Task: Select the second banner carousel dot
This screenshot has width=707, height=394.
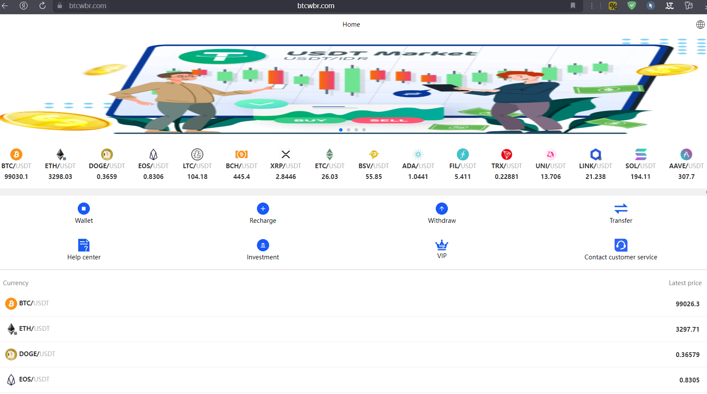Action: pos(349,130)
